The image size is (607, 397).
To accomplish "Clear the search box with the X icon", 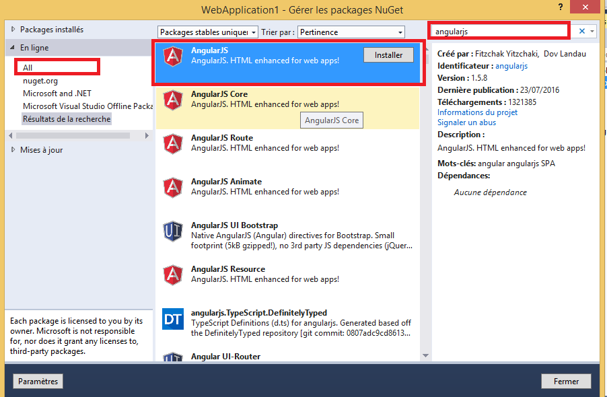I will (582, 31).
